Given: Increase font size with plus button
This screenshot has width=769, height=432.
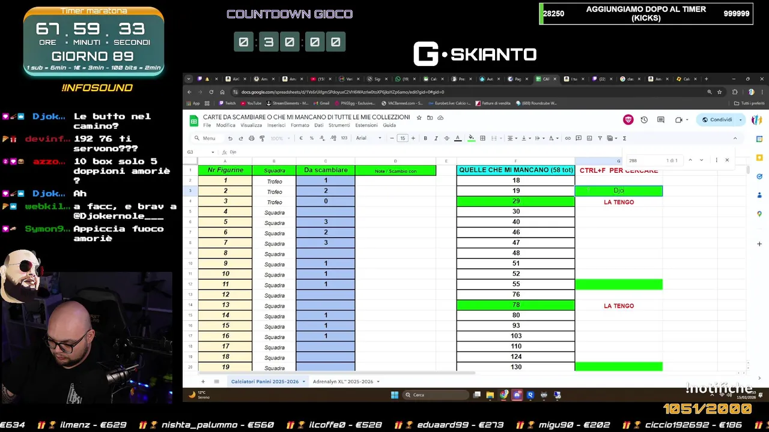Looking at the screenshot, I should (413, 138).
